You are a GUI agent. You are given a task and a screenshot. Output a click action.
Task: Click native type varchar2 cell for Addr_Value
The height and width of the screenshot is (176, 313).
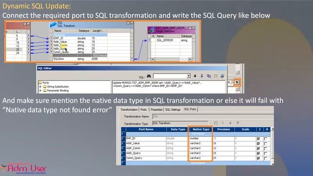201,143
